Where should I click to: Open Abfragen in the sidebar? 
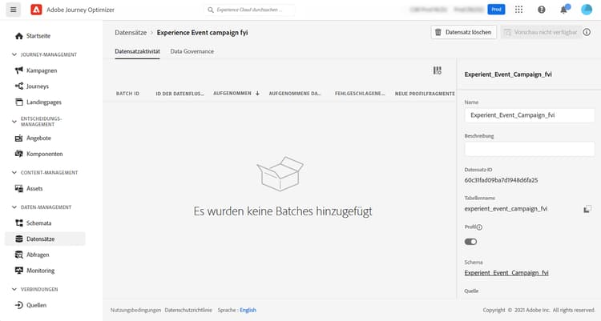point(38,255)
